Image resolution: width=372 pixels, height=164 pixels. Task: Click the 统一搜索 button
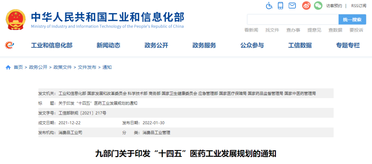(352, 20)
